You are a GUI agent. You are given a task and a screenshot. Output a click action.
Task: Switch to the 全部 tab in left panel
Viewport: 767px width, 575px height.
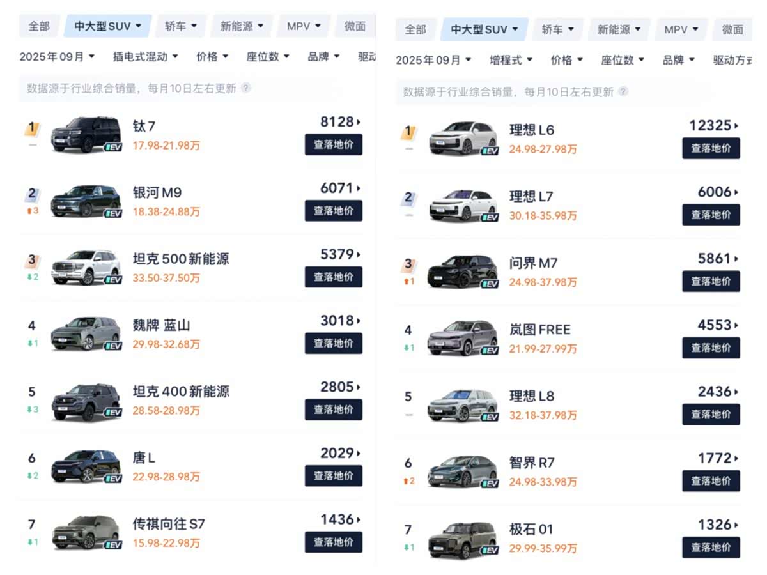[x=38, y=26]
